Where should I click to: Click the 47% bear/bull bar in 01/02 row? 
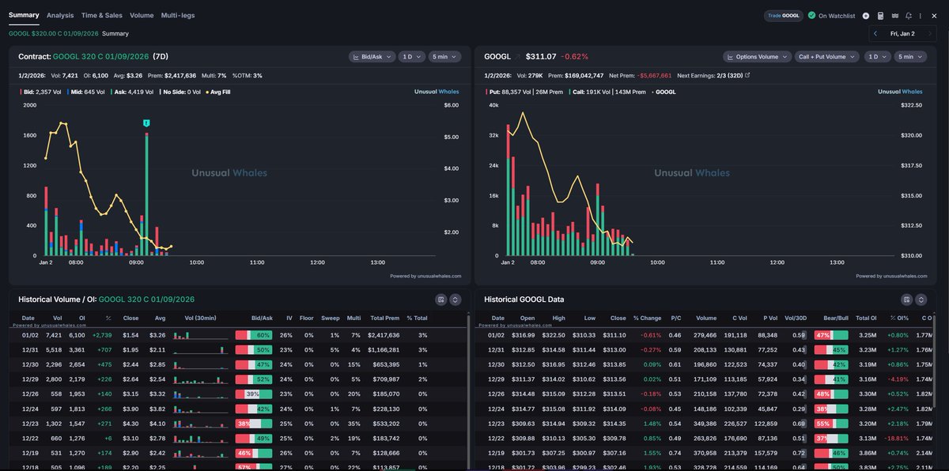pyautogui.click(x=830, y=335)
